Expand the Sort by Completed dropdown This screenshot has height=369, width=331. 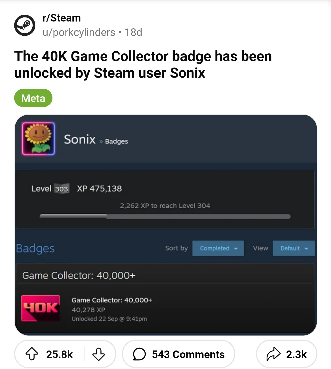(218, 248)
